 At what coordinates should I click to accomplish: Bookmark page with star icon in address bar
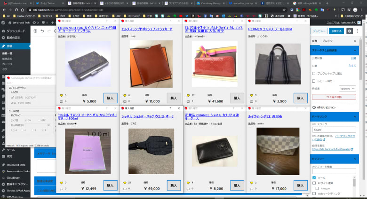click(x=284, y=10)
